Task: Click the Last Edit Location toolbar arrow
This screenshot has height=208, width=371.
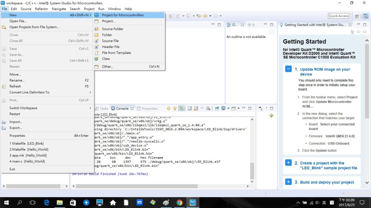Action: [199, 16]
